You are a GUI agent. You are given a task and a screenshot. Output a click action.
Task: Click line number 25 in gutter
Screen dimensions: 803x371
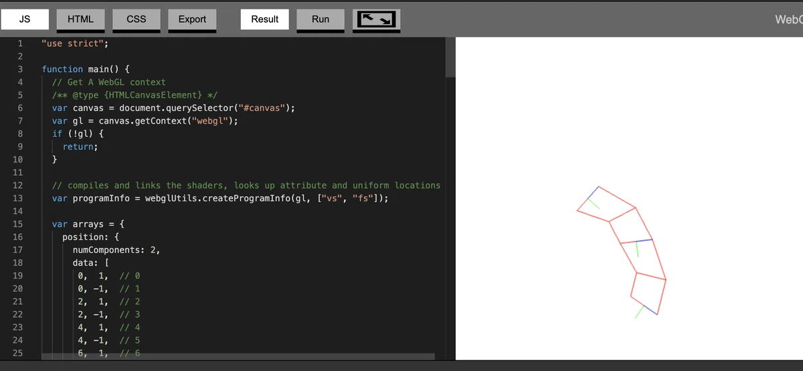18,353
